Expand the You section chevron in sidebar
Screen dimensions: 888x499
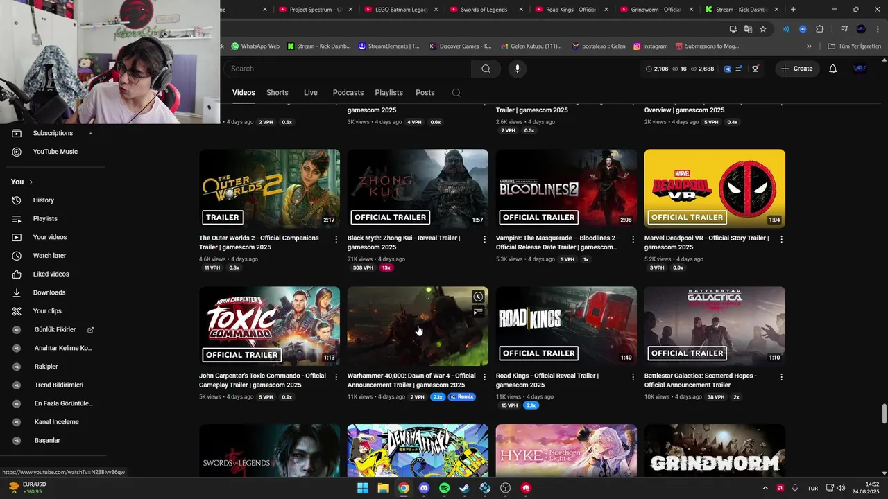click(31, 182)
